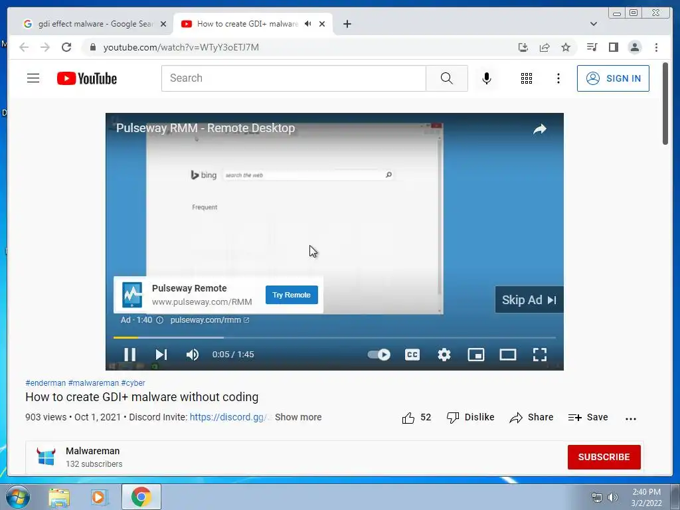Bookmark this page with the star
The height and width of the screenshot is (510, 680).
(x=566, y=47)
